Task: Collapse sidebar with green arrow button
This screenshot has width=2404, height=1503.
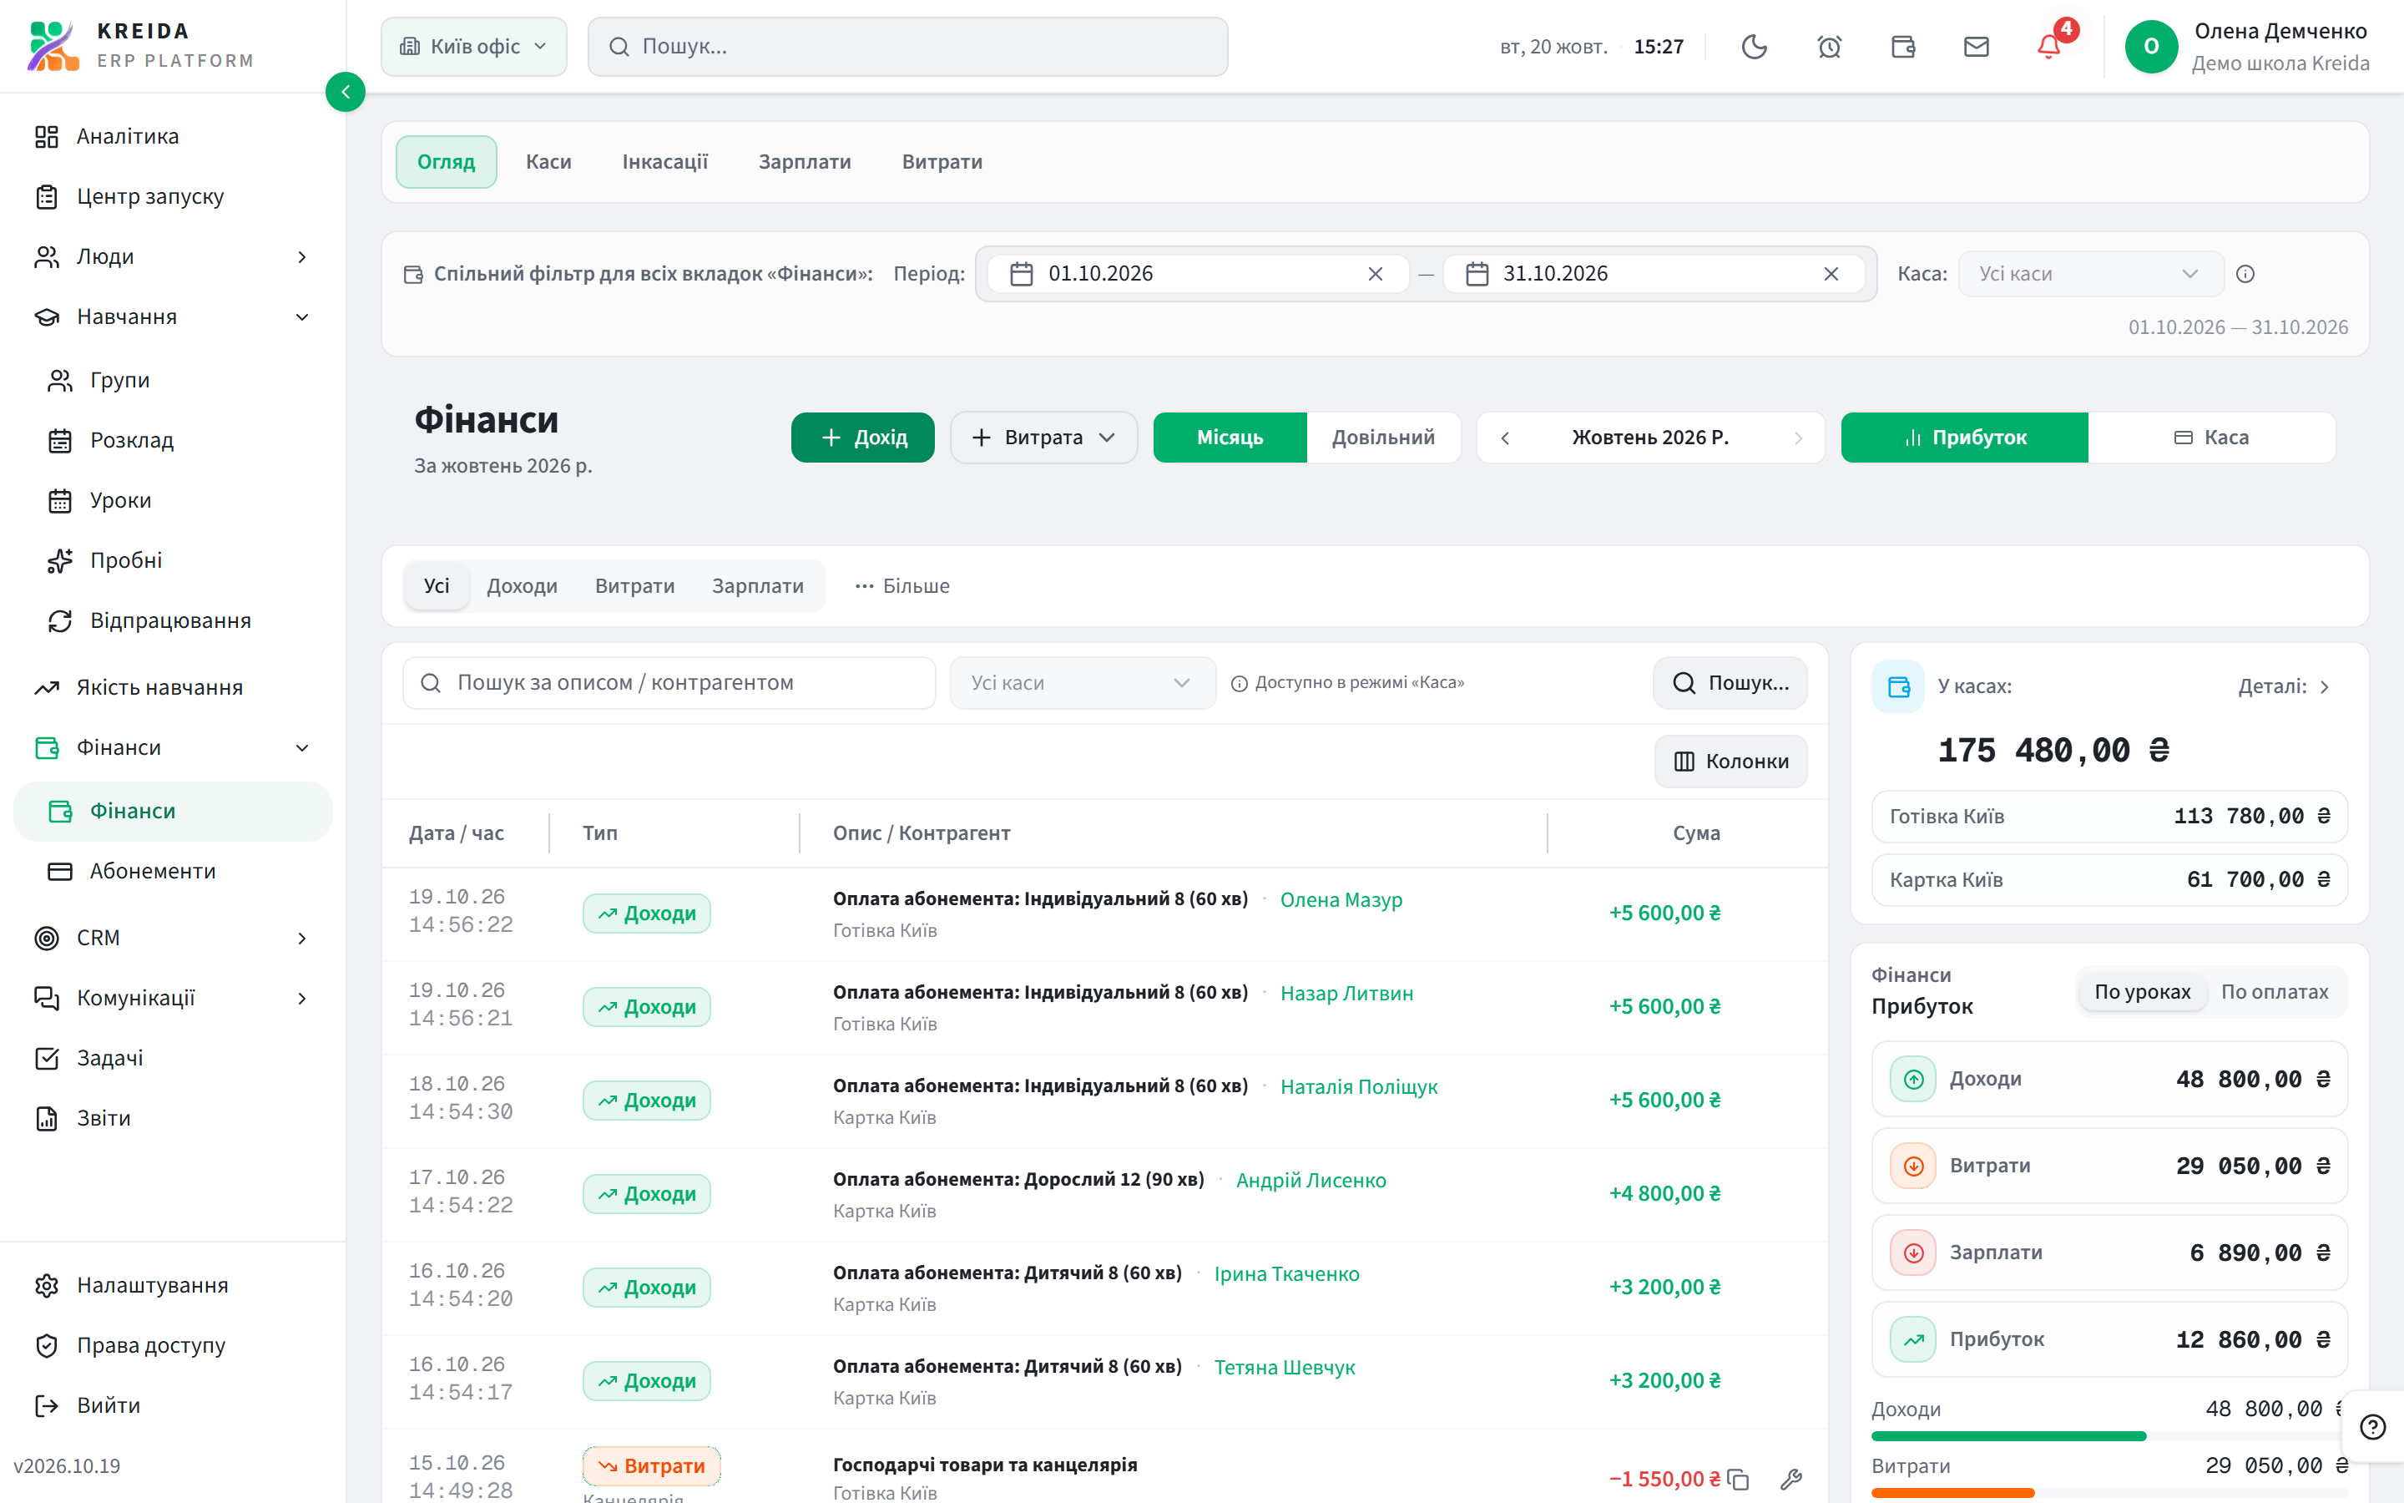Action: (x=345, y=93)
